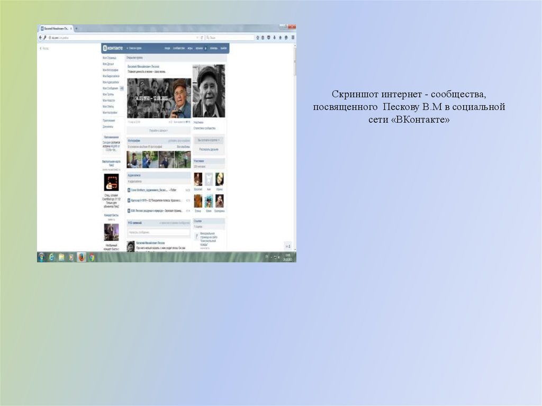Open member Юлия's avatar in participants

point(209,201)
